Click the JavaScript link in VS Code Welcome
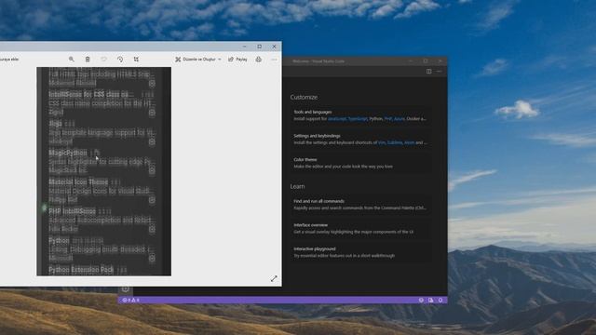 click(x=337, y=119)
